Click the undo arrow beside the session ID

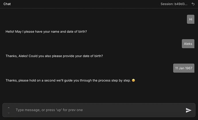point(193,4)
